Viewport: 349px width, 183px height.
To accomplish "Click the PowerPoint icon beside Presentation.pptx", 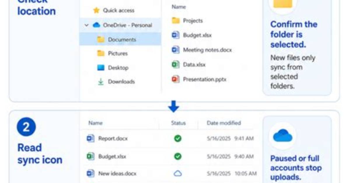I will [176, 79].
